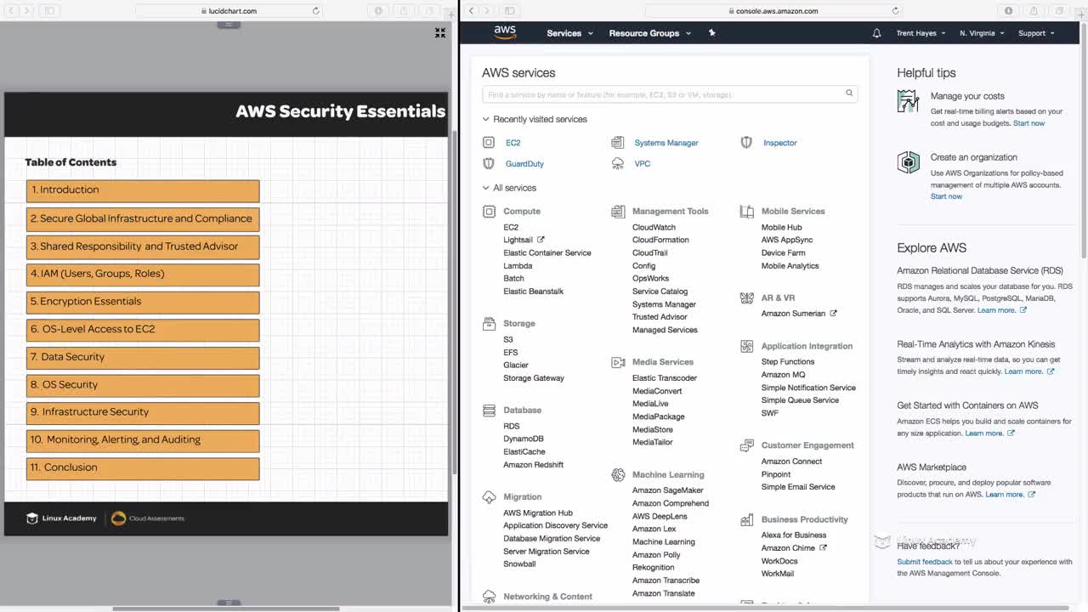This screenshot has height=612, width=1088.
Task: Click the Compute category icon
Action: (489, 212)
